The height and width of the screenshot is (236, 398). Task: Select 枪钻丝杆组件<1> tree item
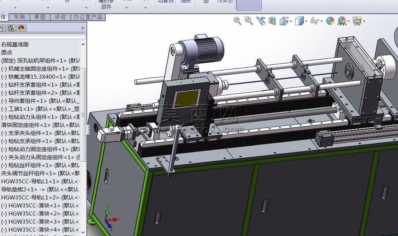click(x=40, y=165)
